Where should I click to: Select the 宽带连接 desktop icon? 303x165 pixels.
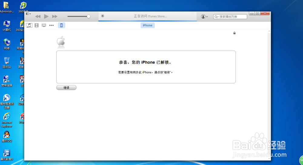7,81
